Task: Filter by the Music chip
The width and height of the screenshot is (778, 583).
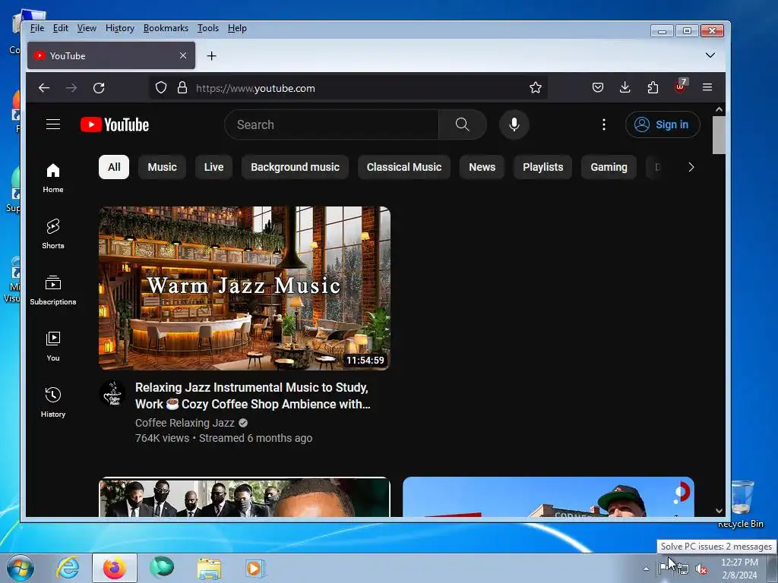Action: click(x=163, y=167)
